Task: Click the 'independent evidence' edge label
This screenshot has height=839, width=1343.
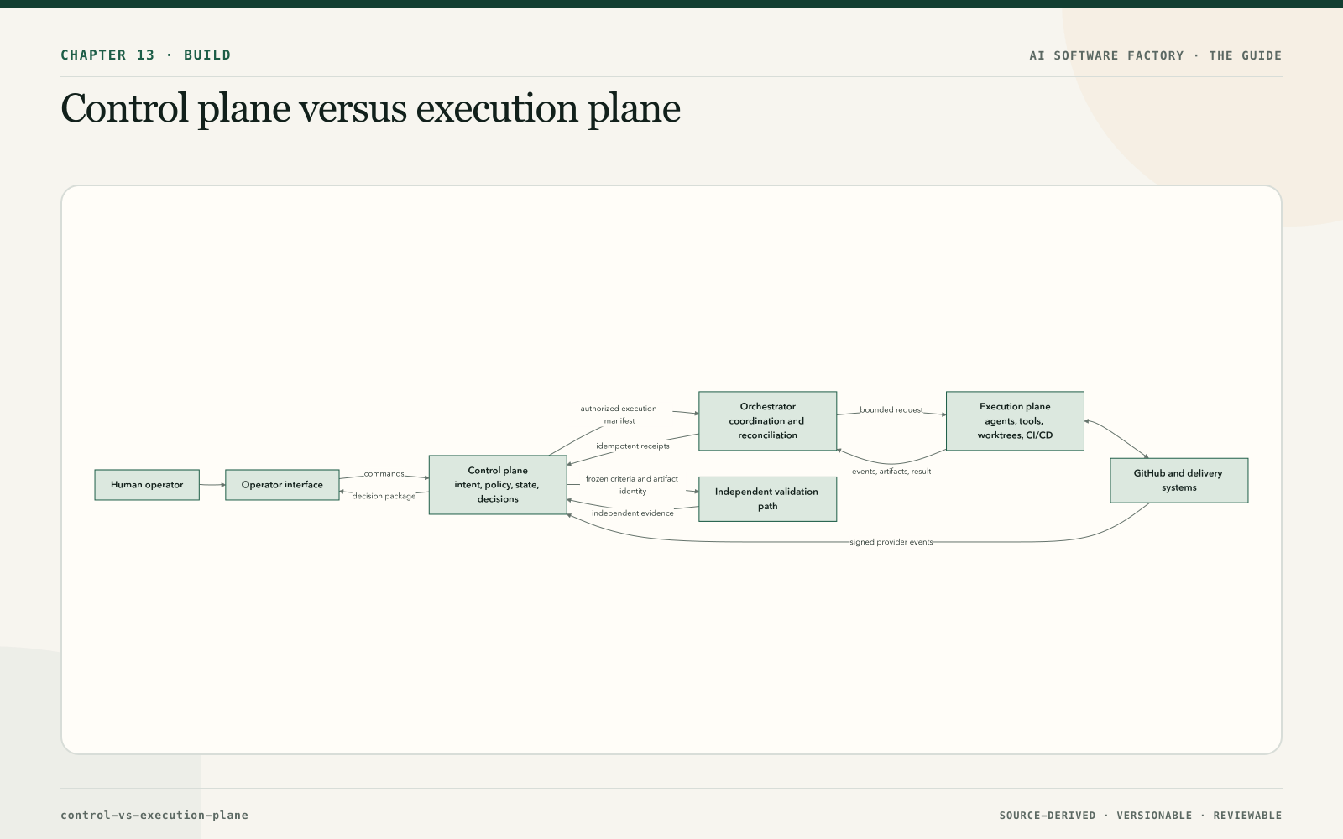Action: click(x=632, y=513)
